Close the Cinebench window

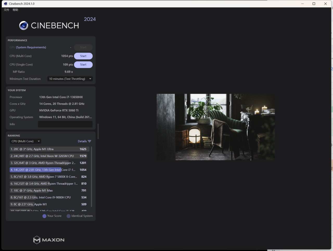point(325,4)
